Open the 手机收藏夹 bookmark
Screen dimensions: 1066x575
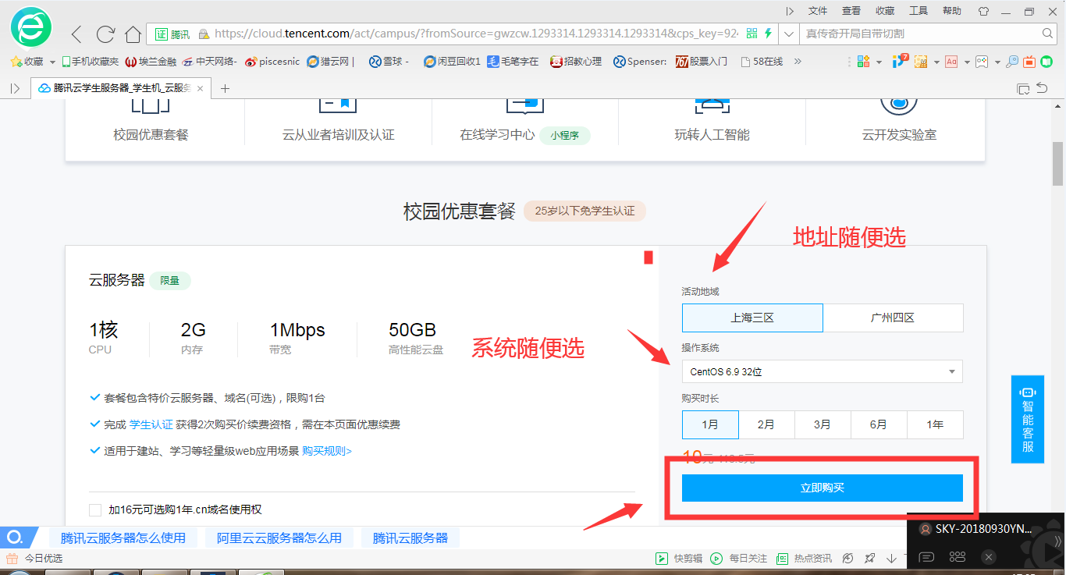[x=90, y=62]
